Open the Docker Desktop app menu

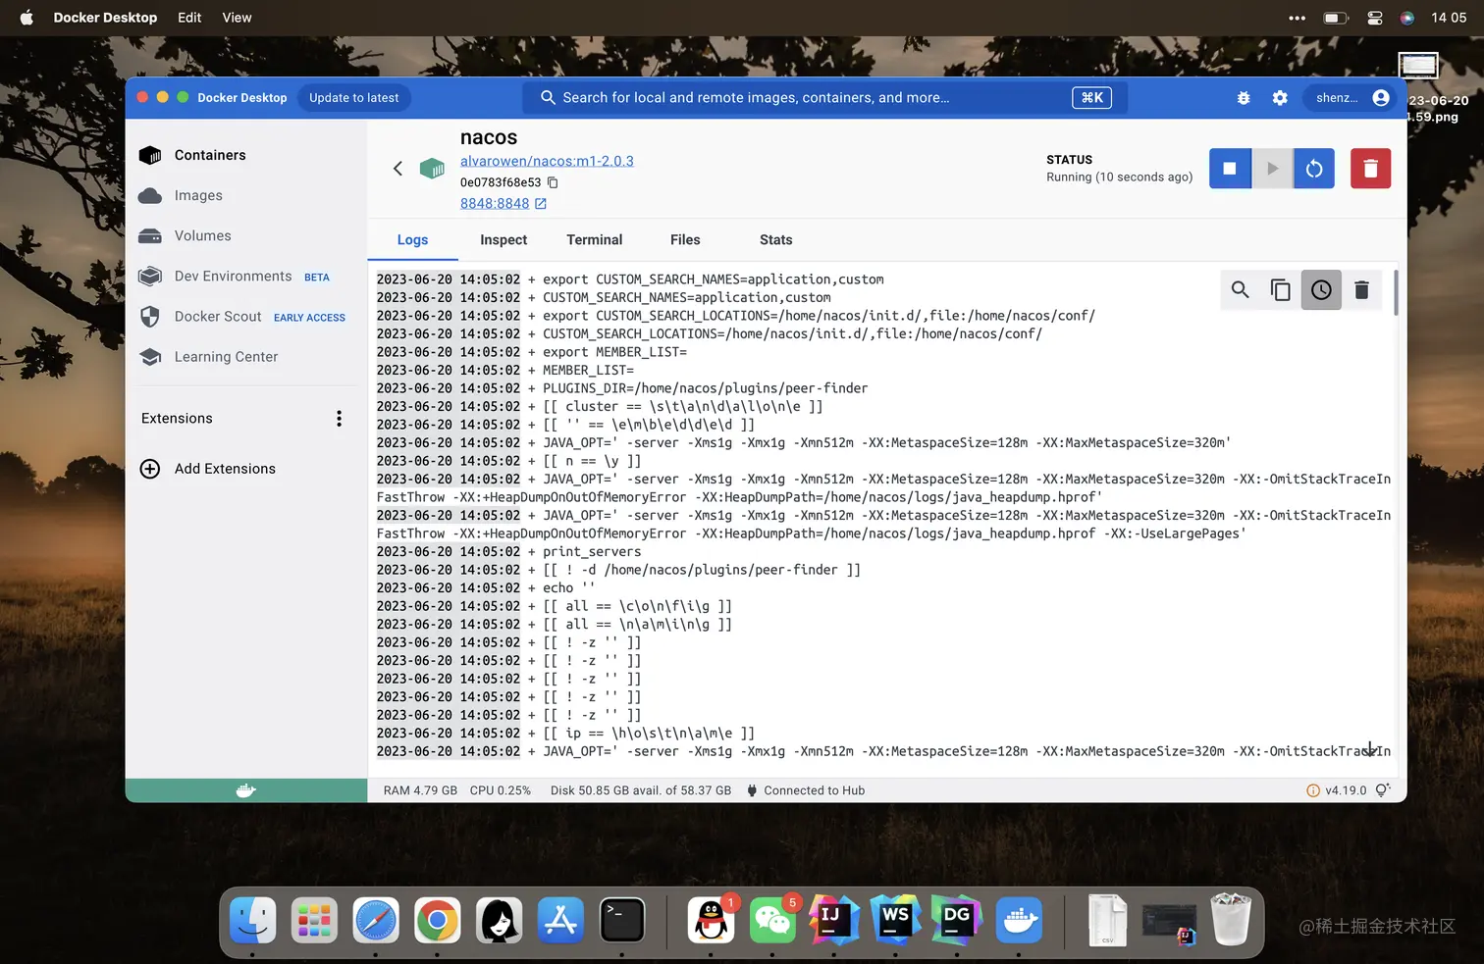105,18
